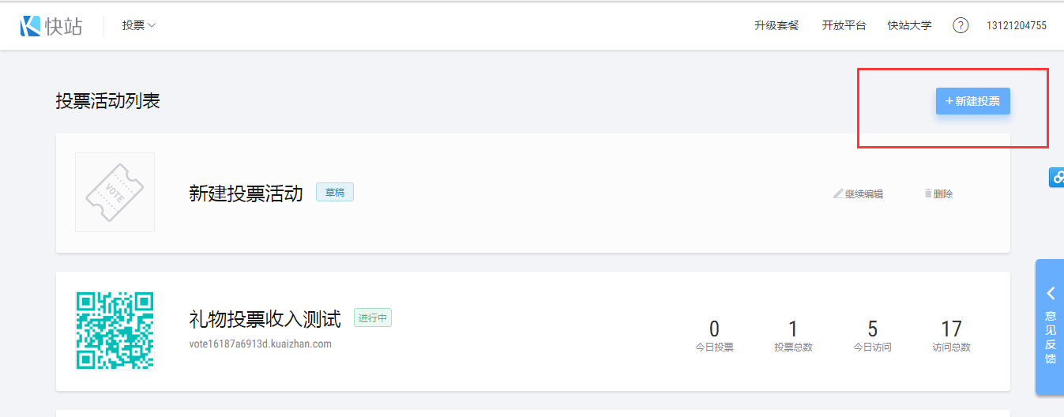
Task: Open the 新建投票活动 draft title
Action: [x=246, y=193]
